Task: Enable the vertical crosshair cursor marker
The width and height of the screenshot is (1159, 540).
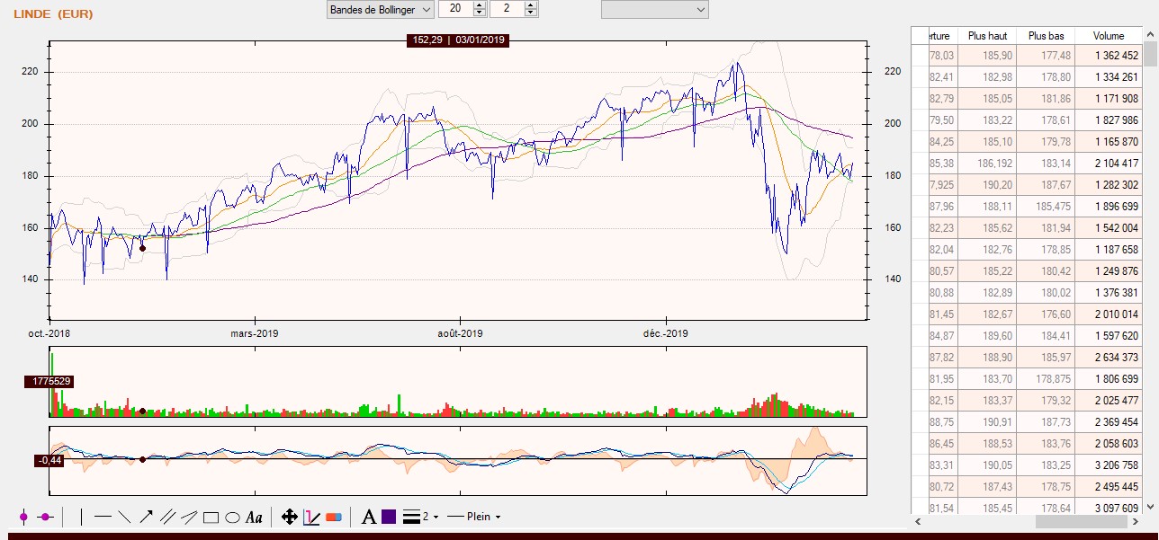Action: (23, 517)
